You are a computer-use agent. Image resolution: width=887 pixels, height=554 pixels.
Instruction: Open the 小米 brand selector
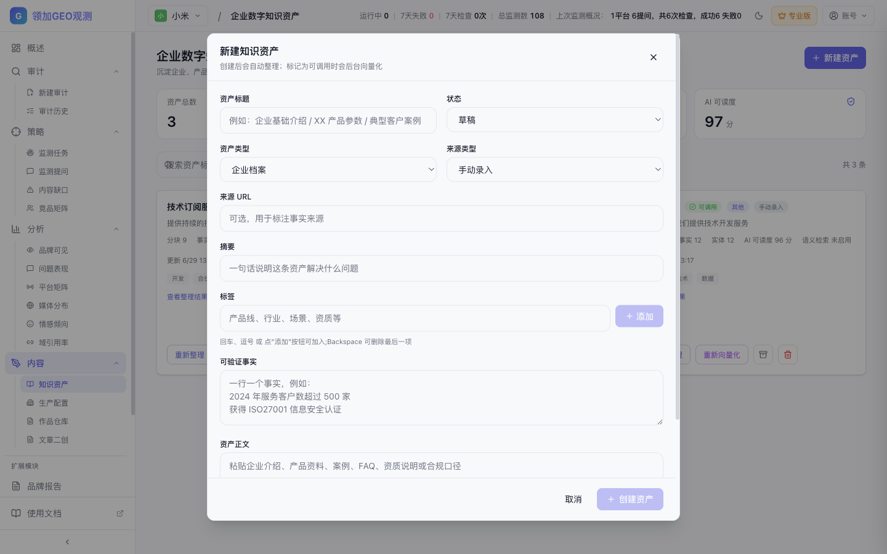pos(178,16)
